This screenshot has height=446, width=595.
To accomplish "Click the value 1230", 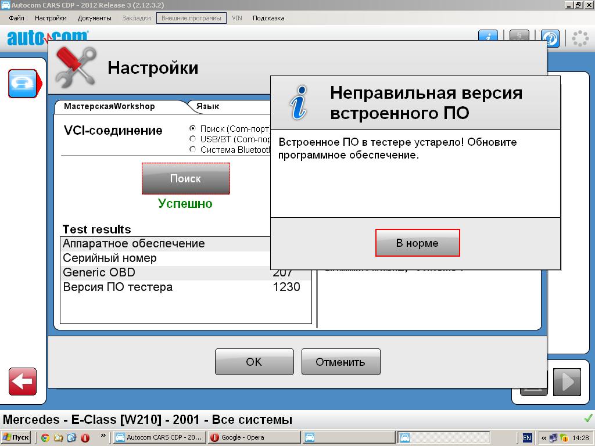I will point(286,287).
